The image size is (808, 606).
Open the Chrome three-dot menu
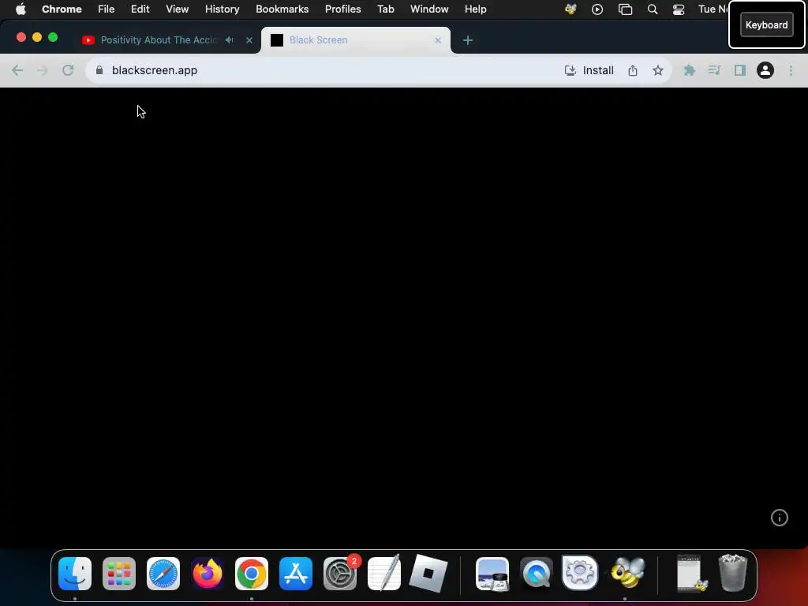(x=791, y=70)
